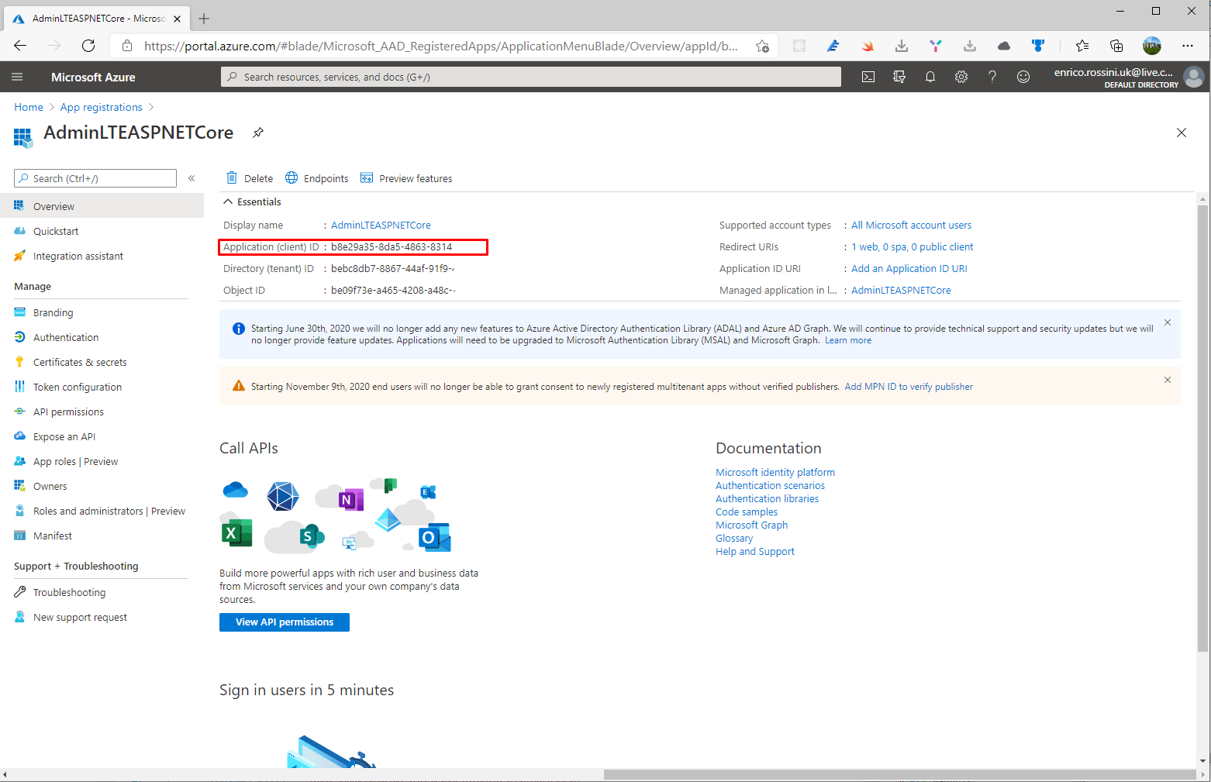The width and height of the screenshot is (1211, 782).
Task: Pin AdminLTEASPNETCore to the dashboard
Action: click(258, 133)
